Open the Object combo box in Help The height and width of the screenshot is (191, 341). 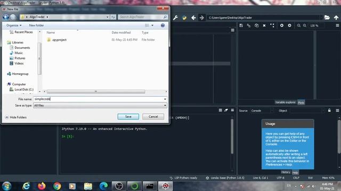(307, 111)
